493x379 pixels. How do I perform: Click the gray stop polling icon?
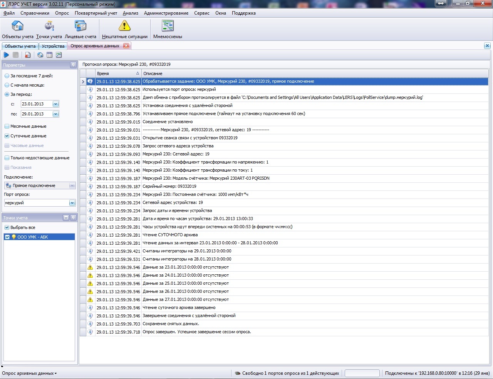tap(16, 55)
